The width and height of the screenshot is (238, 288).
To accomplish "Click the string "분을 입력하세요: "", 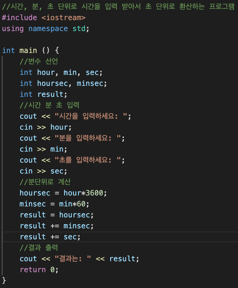I will [x=88, y=138].
